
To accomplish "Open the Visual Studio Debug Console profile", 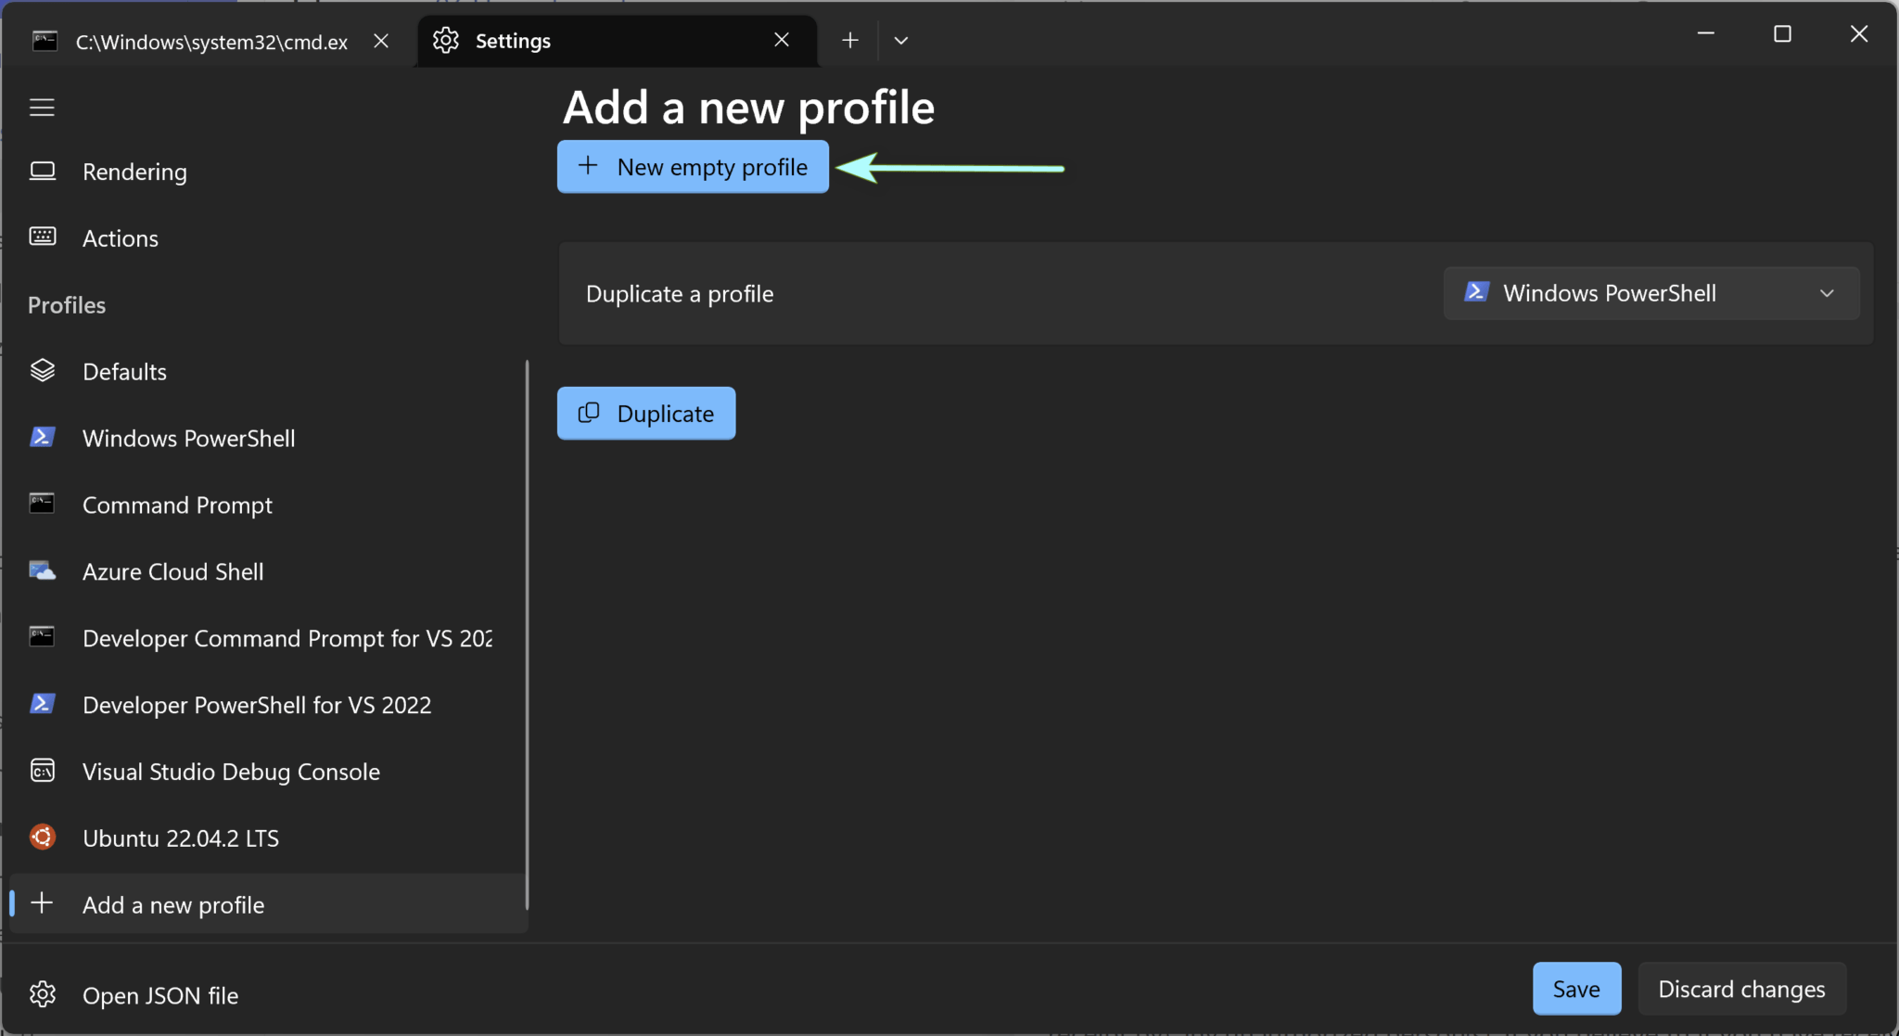I will point(231,772).
